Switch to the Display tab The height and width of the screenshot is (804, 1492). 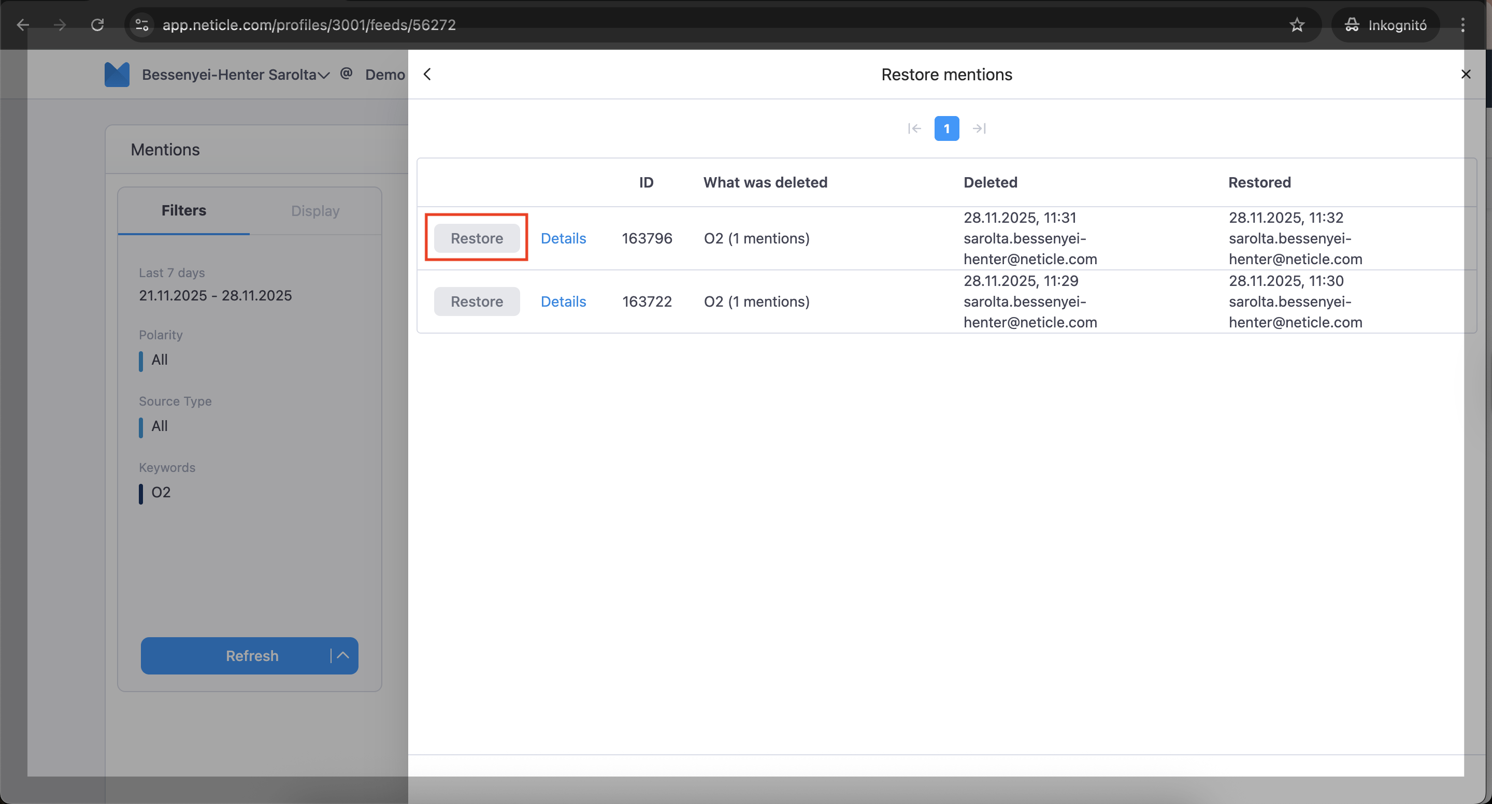tap(315, 211)
